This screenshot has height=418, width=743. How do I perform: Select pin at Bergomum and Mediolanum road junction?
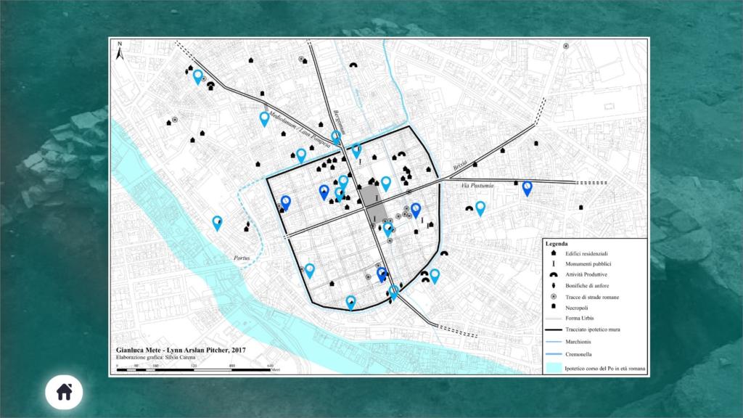(x=336, y=137)
